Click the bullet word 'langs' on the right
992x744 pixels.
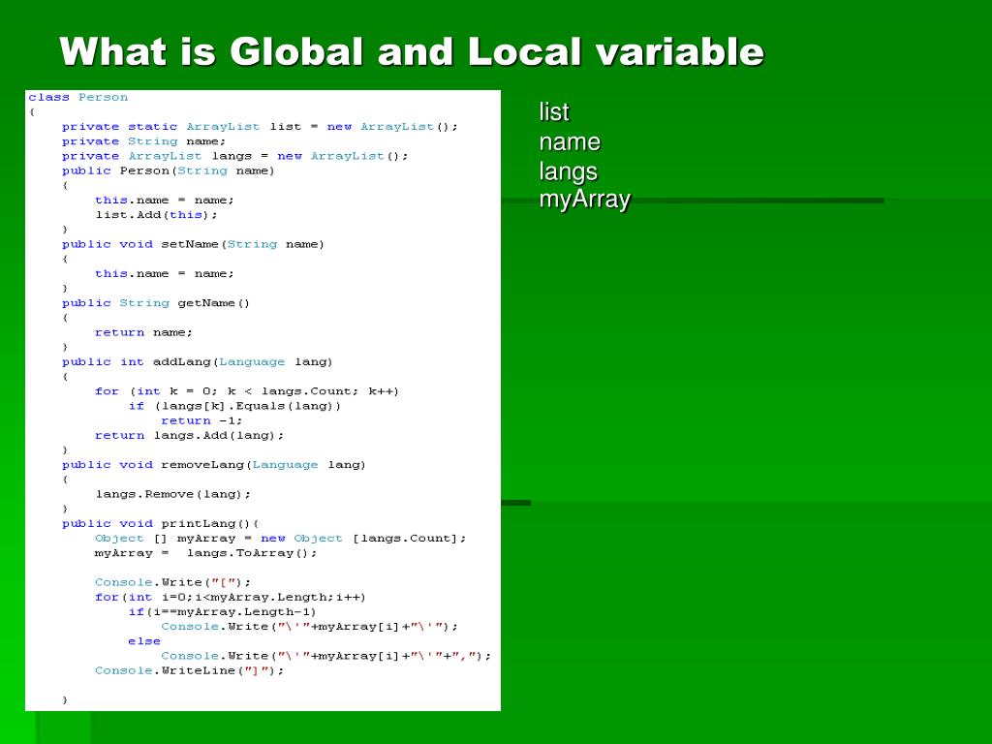pos(568,171)
